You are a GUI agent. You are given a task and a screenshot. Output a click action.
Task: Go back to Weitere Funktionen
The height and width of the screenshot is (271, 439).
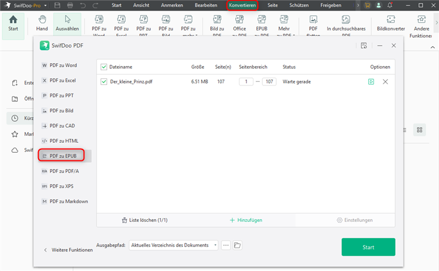[x=68, y=250]
